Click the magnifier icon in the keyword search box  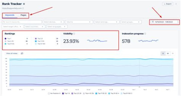(4, 22)
